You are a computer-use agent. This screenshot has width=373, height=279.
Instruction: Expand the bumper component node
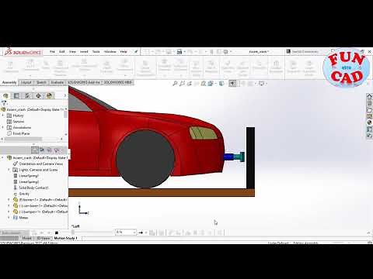pyautogui.click(x=9, y=212)
